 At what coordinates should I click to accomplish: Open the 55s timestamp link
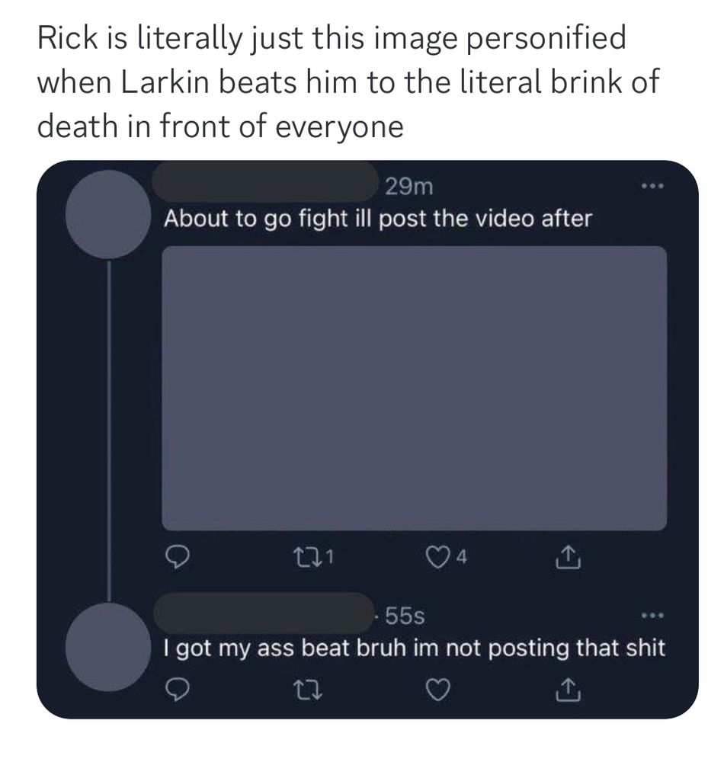coord(405,616)
